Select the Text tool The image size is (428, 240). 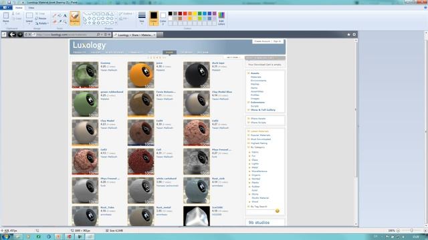tap(65, 15)
